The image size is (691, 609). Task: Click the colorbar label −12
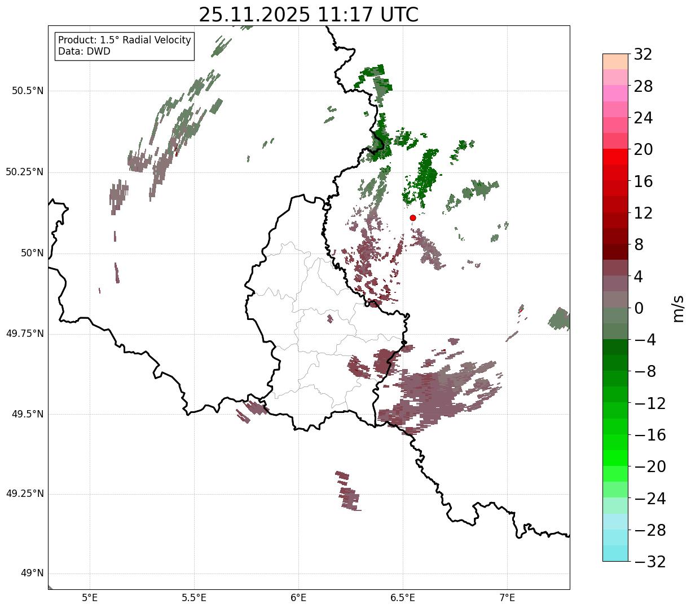(650, 403)
